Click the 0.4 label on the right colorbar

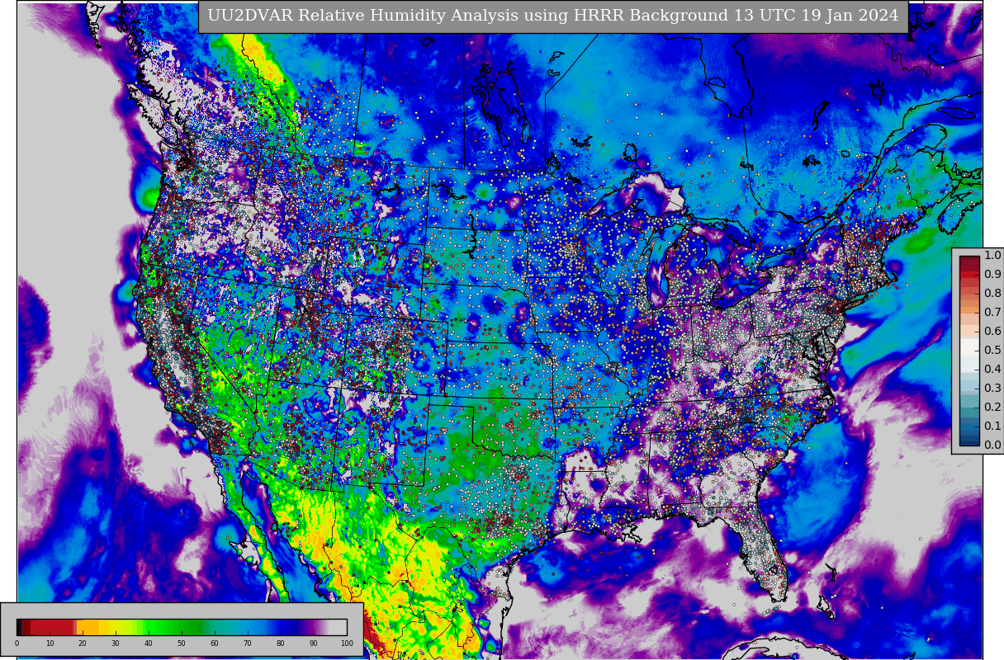tap(992, 369)
